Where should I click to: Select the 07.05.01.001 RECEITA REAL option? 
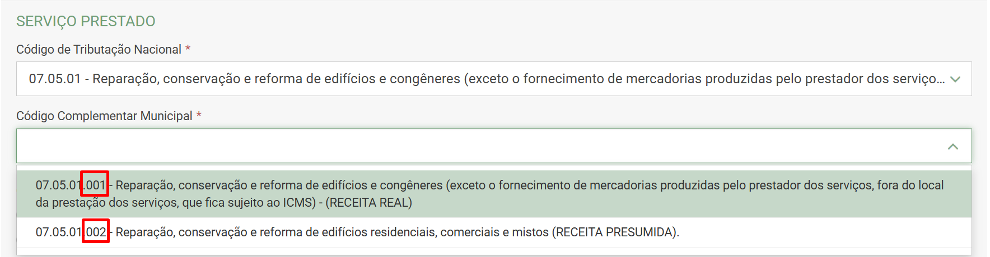coord(493,193)
